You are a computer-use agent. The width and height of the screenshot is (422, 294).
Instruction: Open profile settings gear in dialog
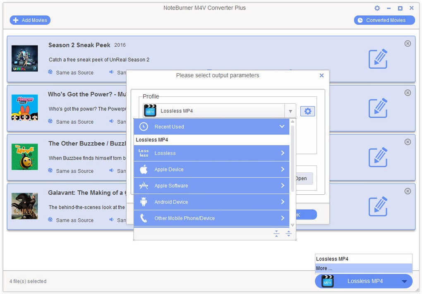pyautogui.click(x=308, y=111)
